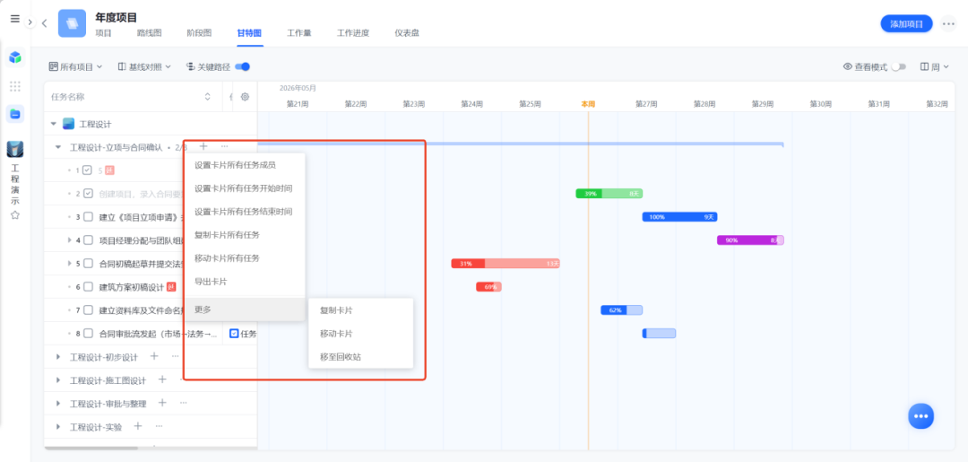
Task: Select the colorful cube sidebar icon
Action: pos(15,57)
